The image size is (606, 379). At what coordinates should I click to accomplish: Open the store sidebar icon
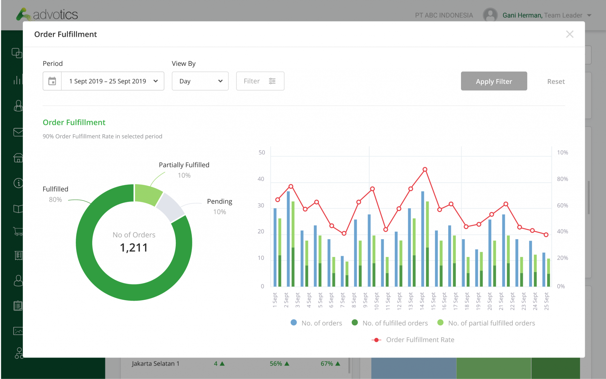click(x=18, y=158)
